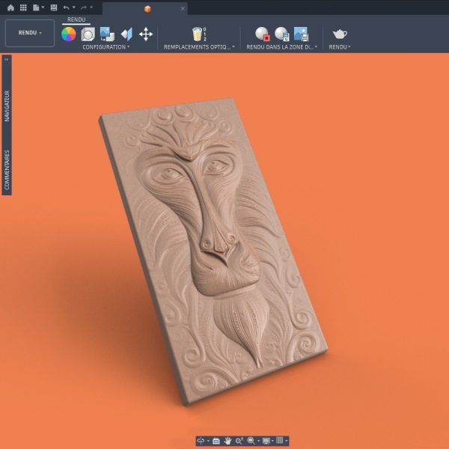This screenshot has height=449, width=449.
Task: Open the Decal image tool
Action: point(107,34)
